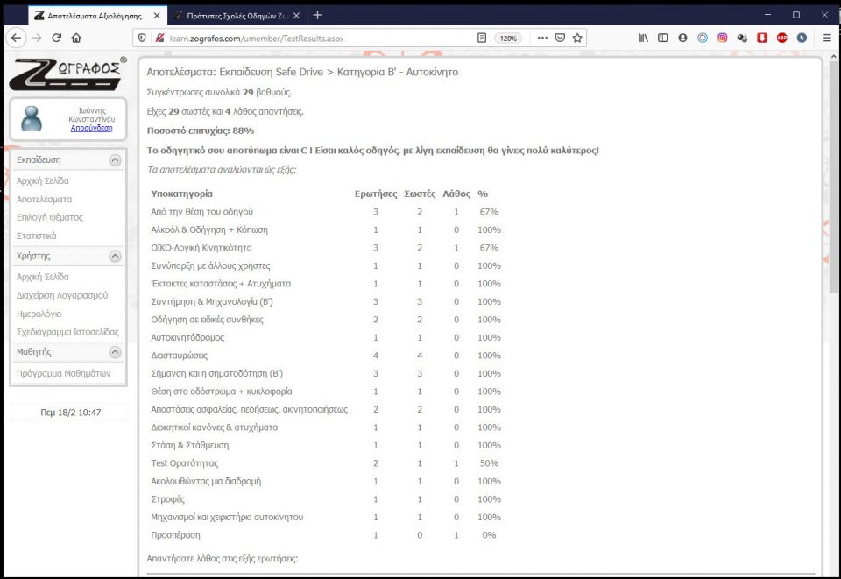Open Επιλογή Θέματος in the sidebar
Screen dimensions: 841x579
point(50,217)
